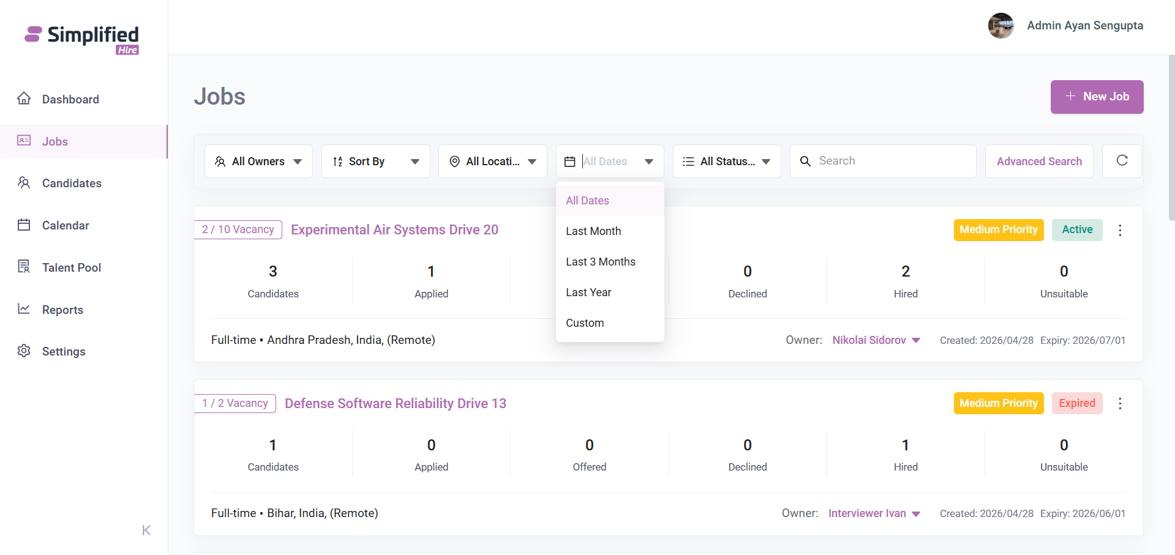Open options menu for Experimental Air Systems job
Viewport: 1175px width, 555px height.
pos(1120,230)
